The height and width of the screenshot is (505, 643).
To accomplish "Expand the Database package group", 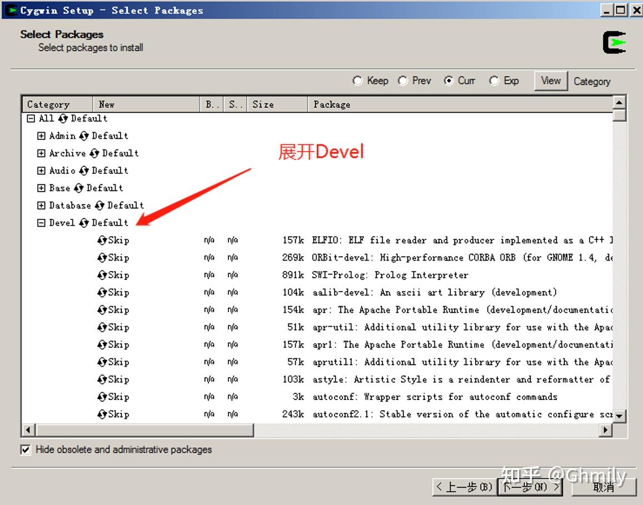I will click(41, 205).
